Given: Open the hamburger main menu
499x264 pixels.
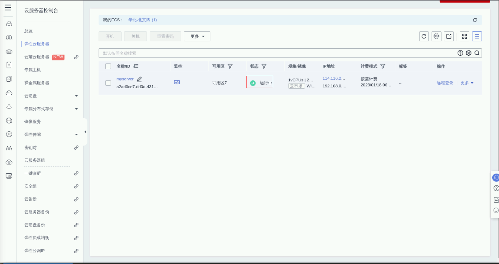Looking at the screenshot, I should (x=8, y=8).
